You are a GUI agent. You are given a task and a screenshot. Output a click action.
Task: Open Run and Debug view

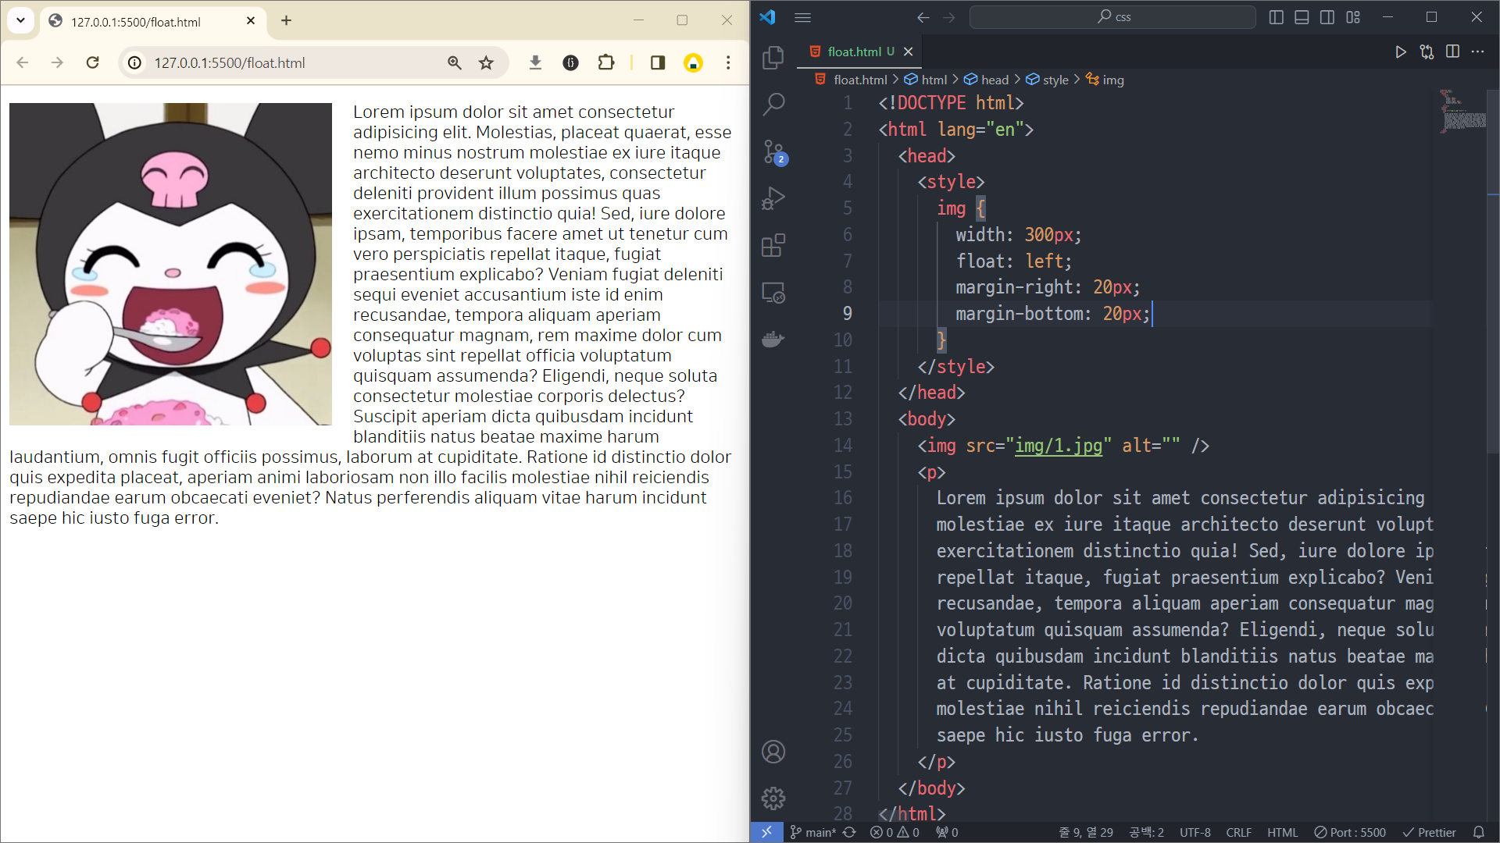tap(773, 198)
